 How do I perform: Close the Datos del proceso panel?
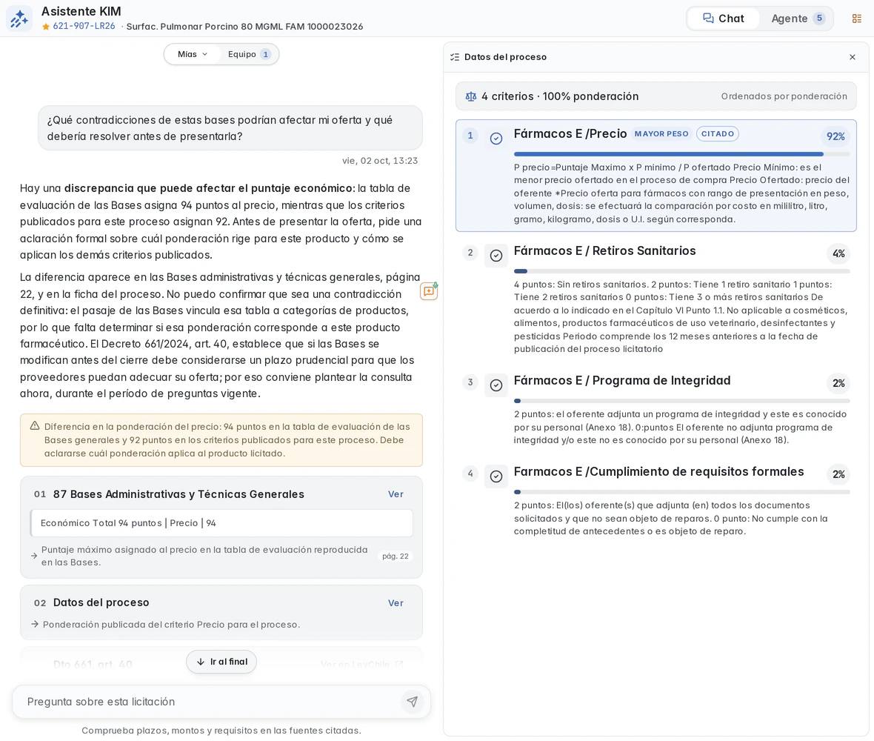(x=853, y=57)
